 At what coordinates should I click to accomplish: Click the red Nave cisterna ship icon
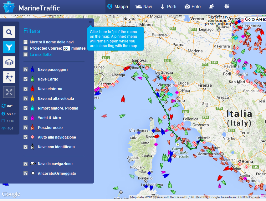coord(33,89)
